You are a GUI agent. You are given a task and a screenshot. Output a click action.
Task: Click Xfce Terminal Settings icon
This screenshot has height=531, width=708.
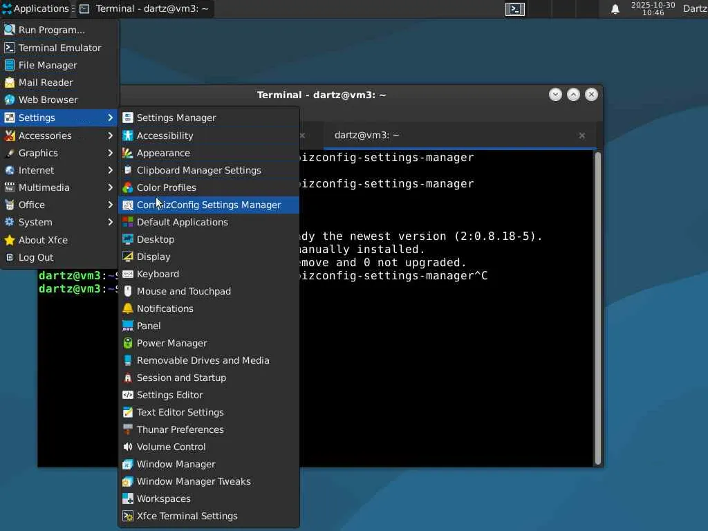click(128, 516)
